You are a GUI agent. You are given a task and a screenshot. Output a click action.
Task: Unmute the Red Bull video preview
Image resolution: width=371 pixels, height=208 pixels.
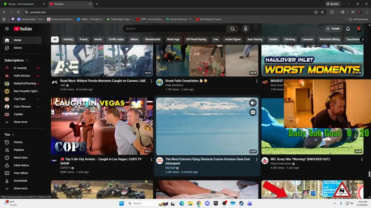pyautogui.click(x=253, y=103)
